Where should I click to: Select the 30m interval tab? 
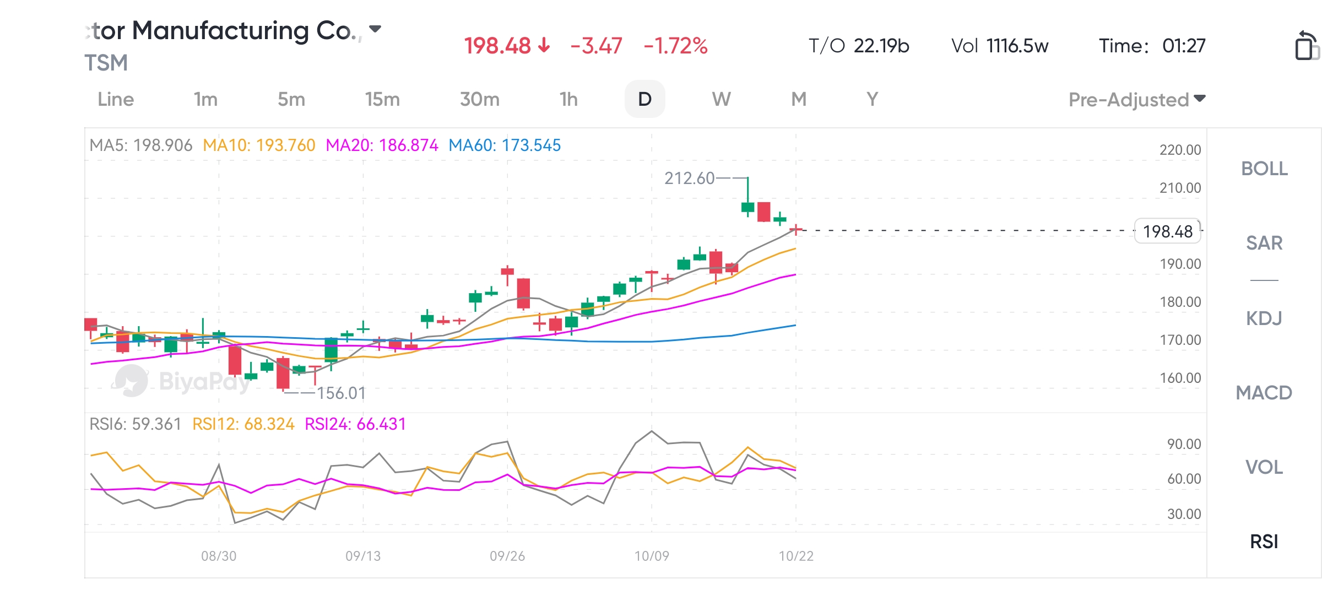point(480,99)
